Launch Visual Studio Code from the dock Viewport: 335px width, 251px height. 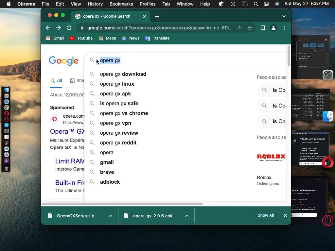click(7, 149)
